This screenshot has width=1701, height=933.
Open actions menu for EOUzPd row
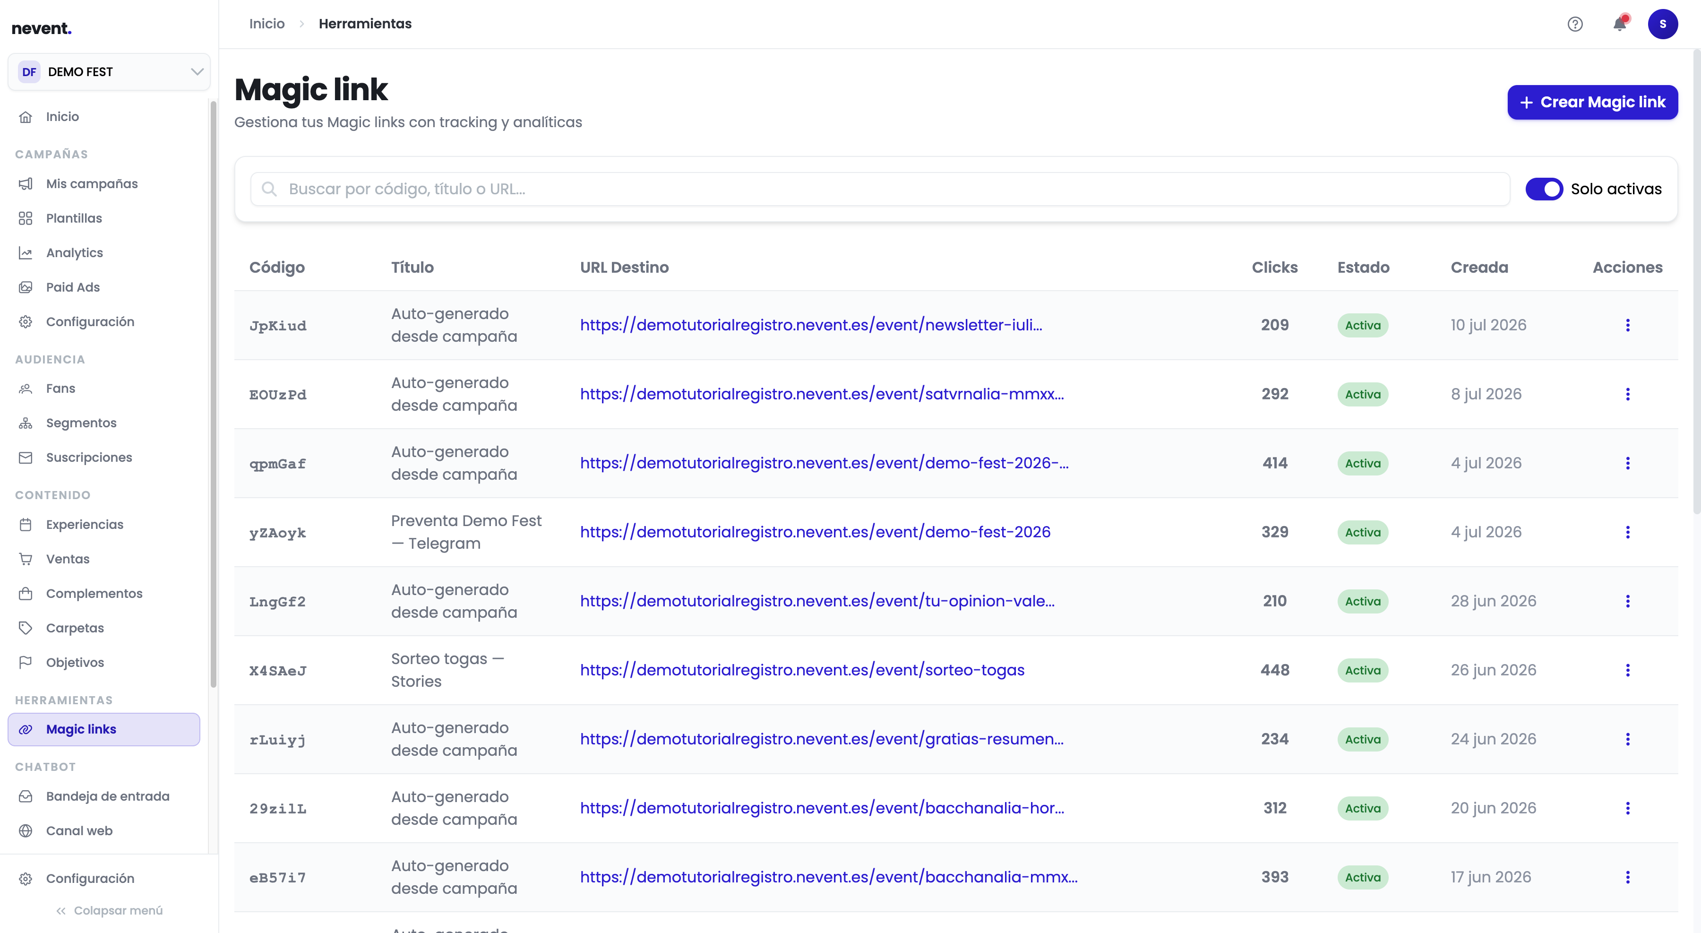1628,394
